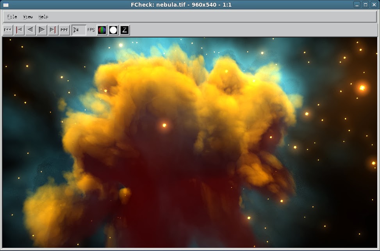Click the nebula image in the viewer
The width and height of the screenshot is (380, 251).
[190, 142]
